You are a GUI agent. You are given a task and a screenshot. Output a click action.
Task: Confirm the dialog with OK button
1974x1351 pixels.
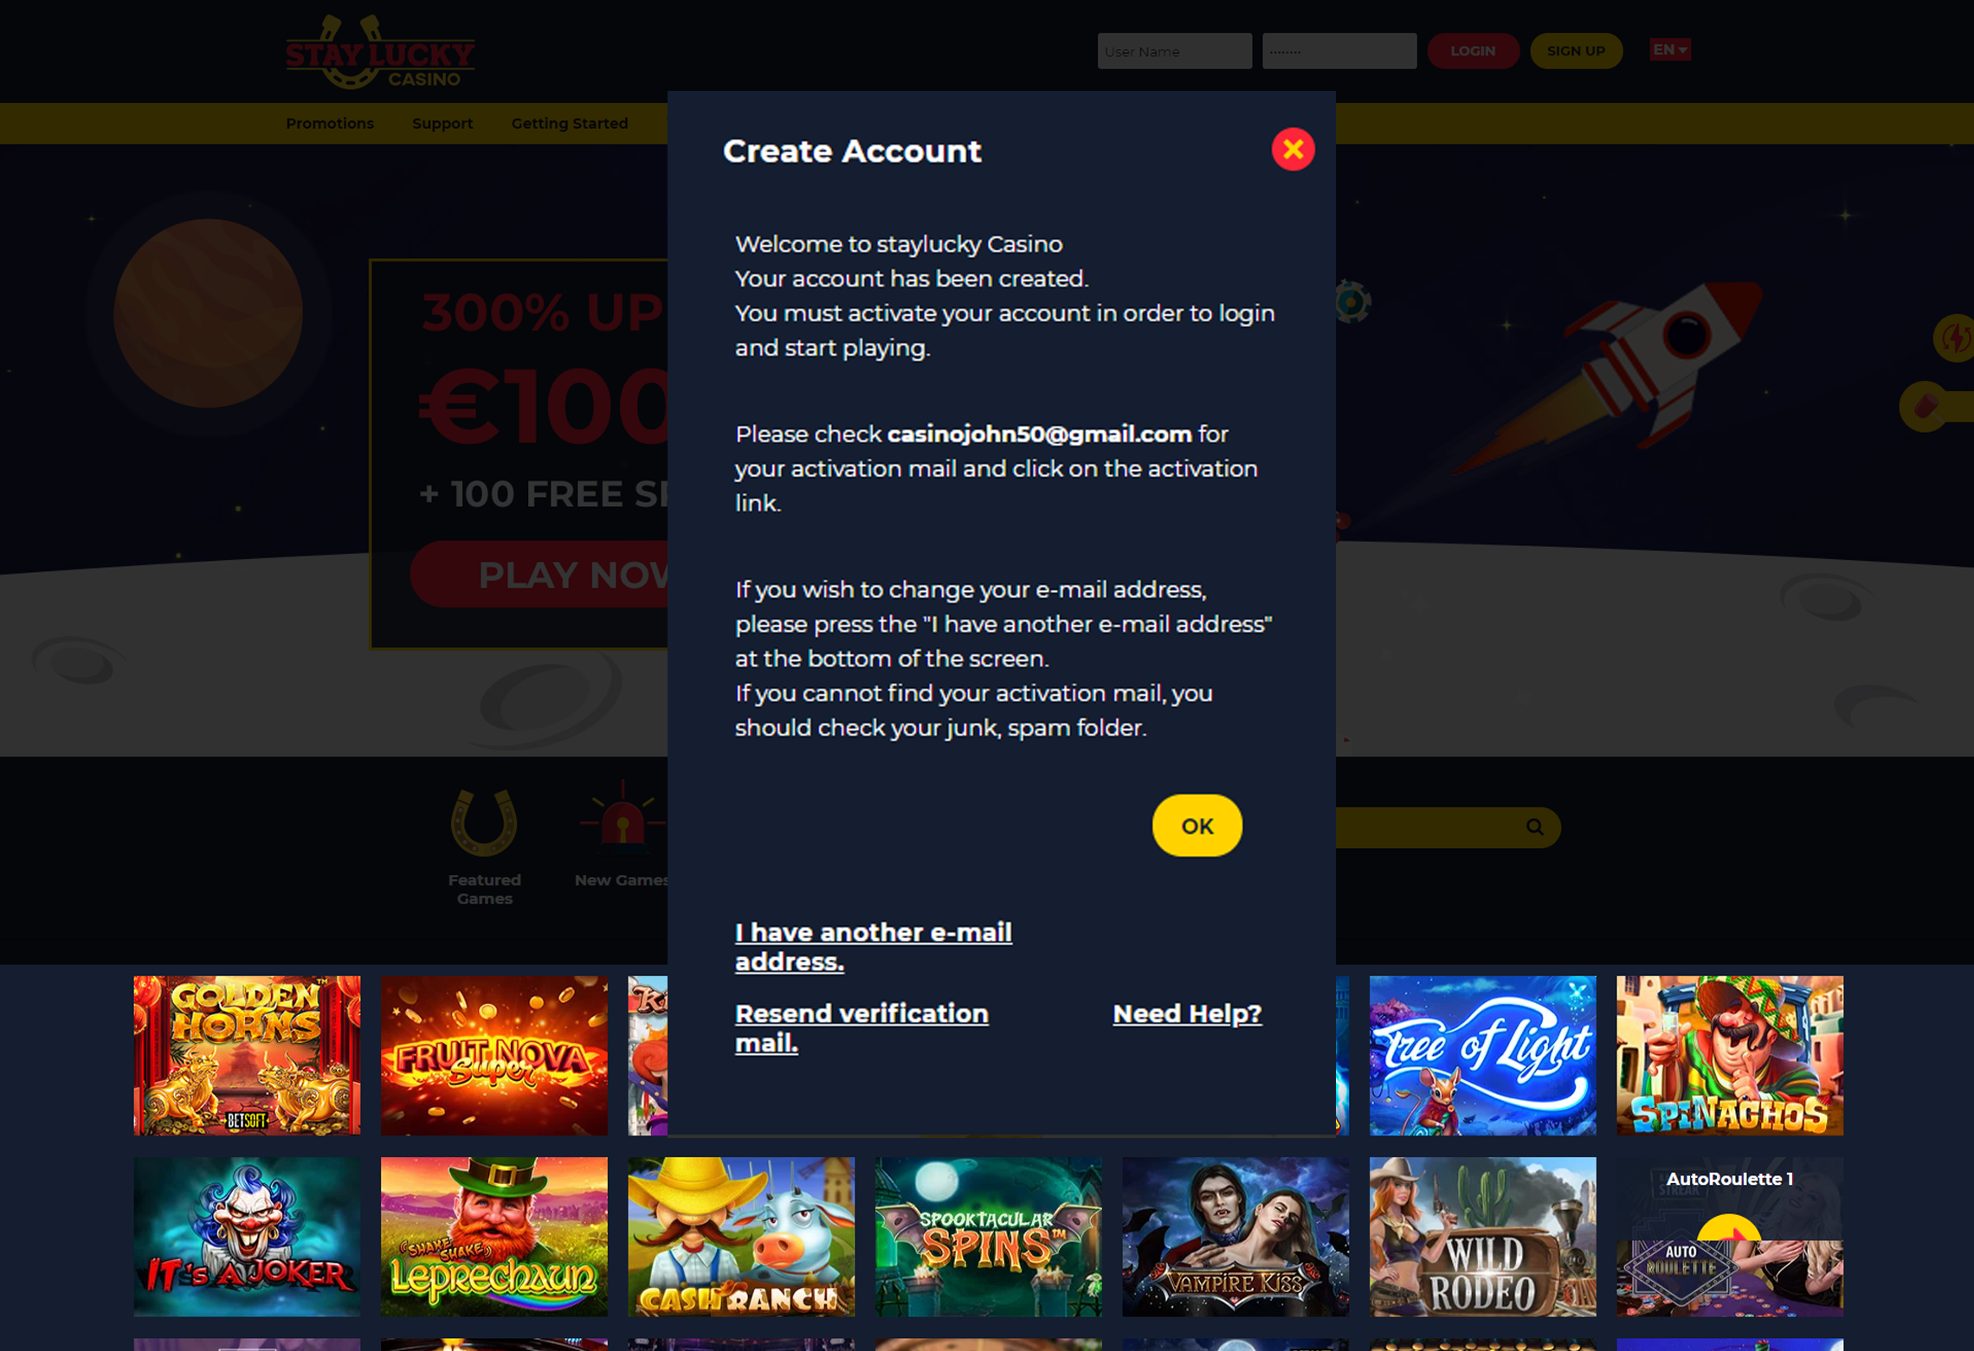coord(1197,826)
